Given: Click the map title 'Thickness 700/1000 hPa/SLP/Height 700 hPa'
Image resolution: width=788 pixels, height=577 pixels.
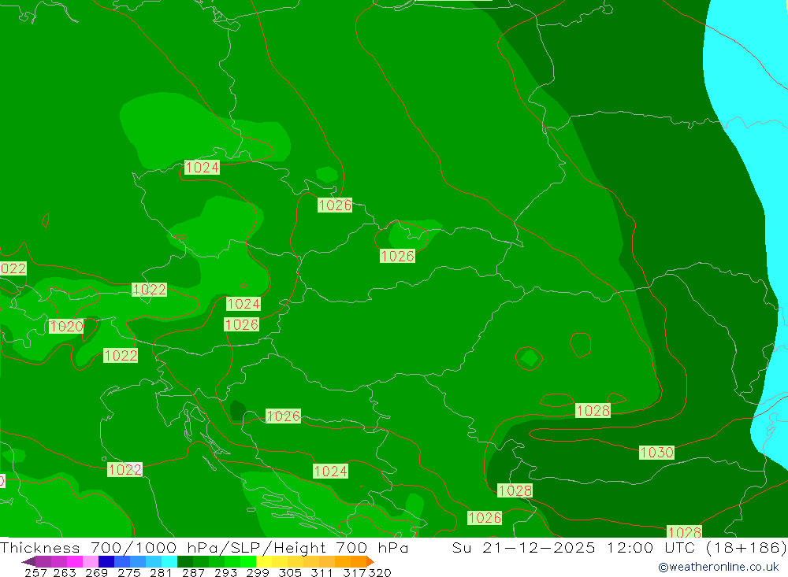Looking at the screenshot, I should click(x=204, y=547).
